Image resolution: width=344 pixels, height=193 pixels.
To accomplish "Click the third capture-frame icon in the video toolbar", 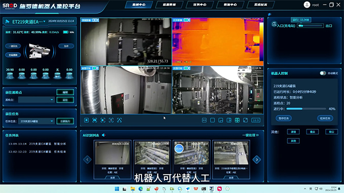I will tap(103, 120).
